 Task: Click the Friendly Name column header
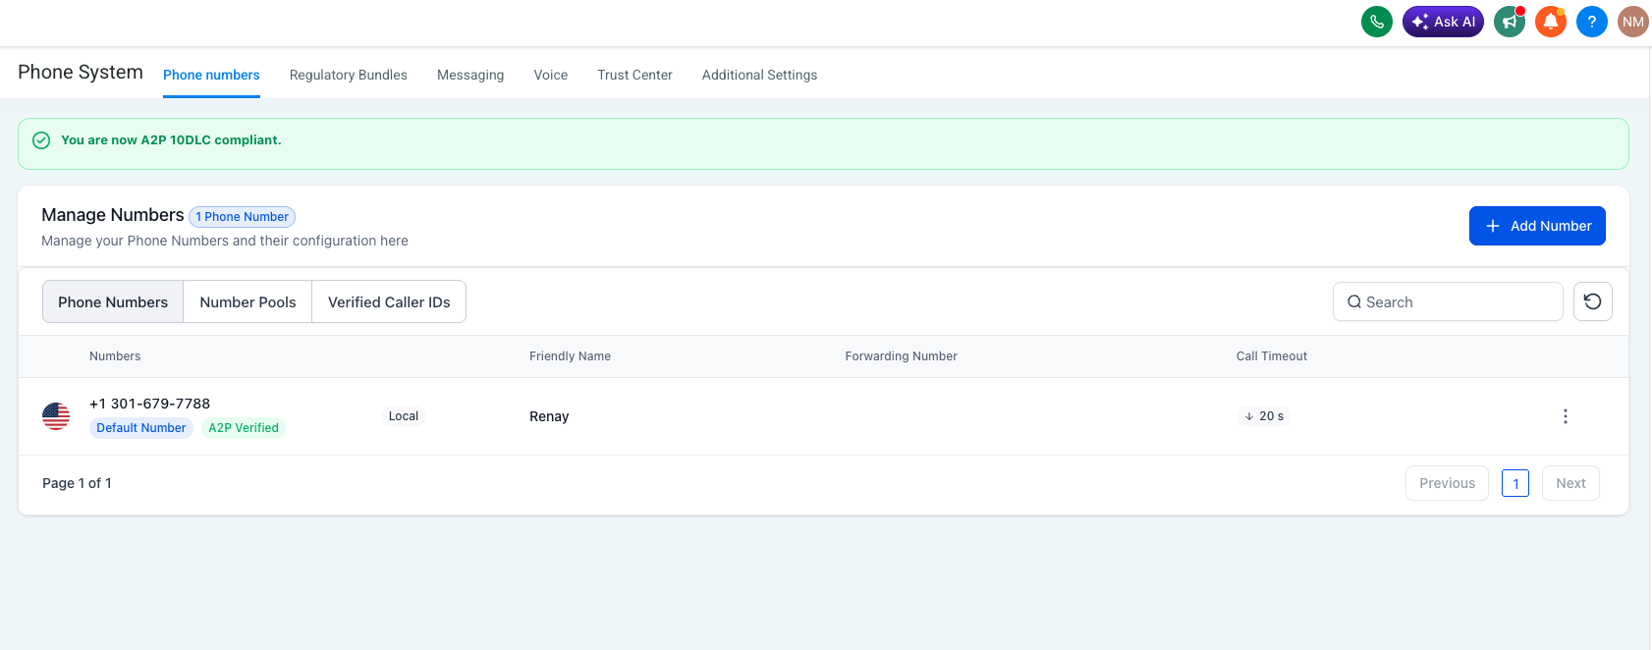[x=570, y=356]
